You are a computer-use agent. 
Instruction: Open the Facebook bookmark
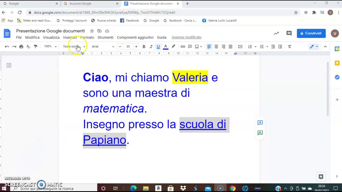130,21
